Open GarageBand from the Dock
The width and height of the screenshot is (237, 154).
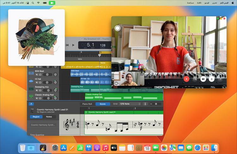(x=43, y=148)
